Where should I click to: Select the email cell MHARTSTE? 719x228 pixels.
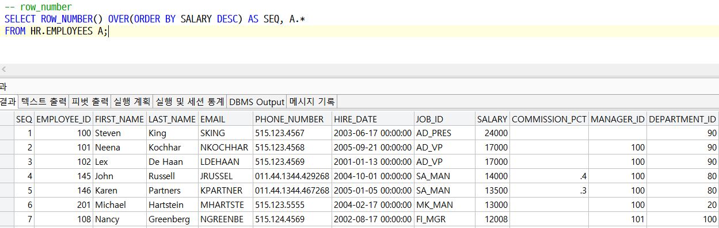(226, 204)
